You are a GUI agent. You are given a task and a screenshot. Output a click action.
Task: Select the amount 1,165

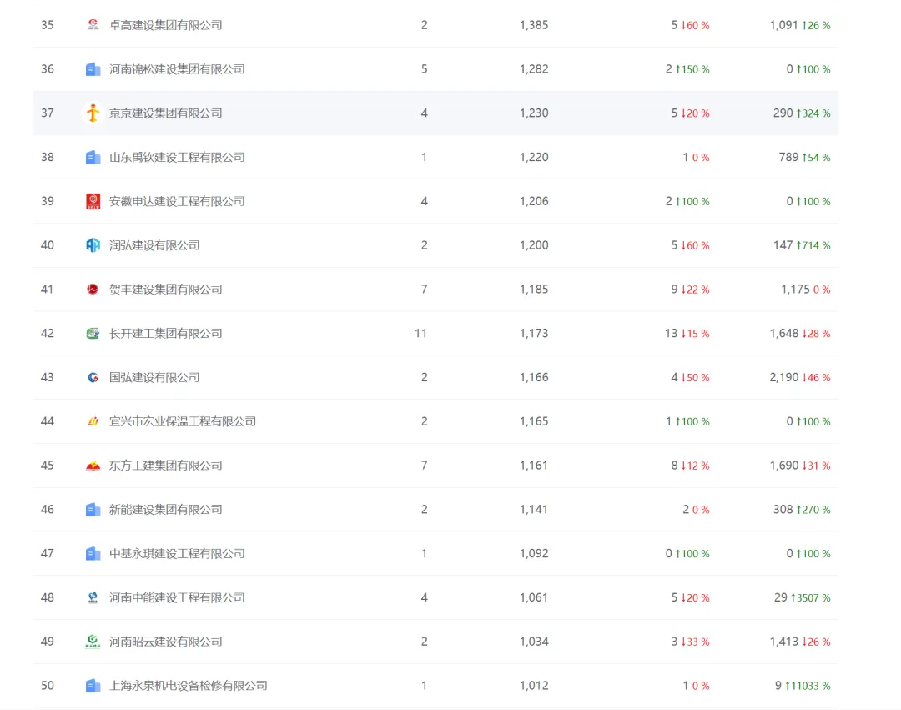[534, 421]
